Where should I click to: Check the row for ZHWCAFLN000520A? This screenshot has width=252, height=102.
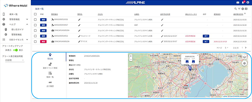[35, 30]
